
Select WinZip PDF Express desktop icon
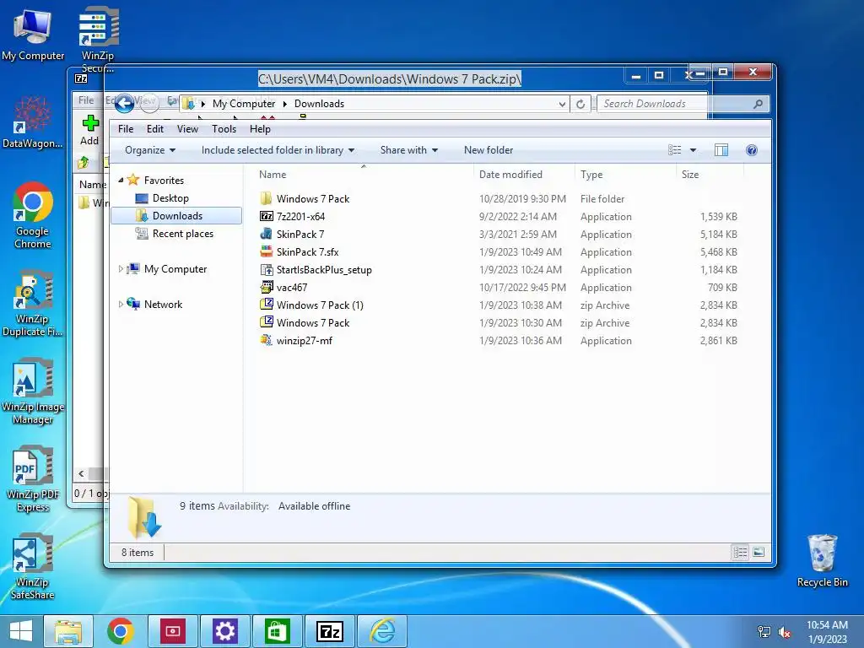click(x=33, y=479)
